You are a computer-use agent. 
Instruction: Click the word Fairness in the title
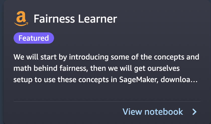[54, 19]
